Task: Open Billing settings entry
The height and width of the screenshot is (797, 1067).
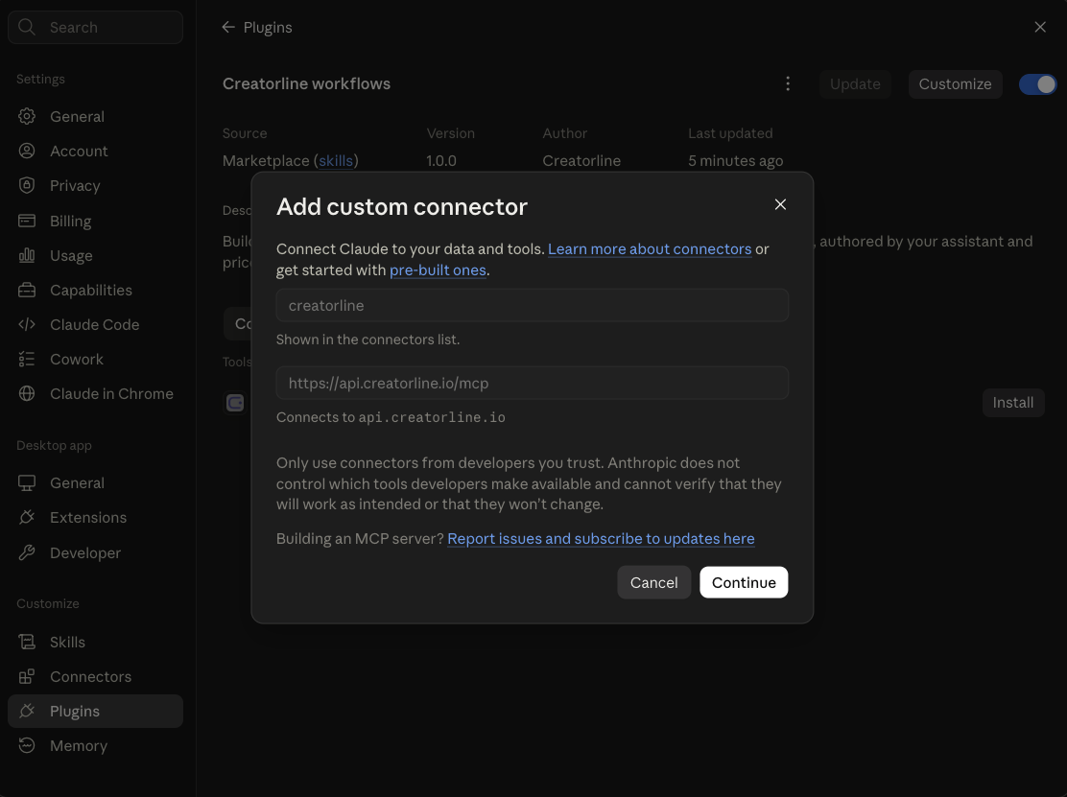Action: [x=95, y=221]
